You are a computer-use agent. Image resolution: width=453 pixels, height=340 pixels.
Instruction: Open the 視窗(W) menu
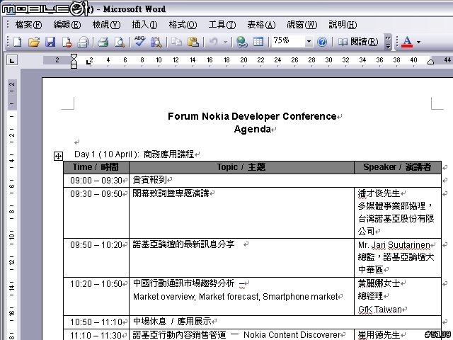[x=302, y=25]
